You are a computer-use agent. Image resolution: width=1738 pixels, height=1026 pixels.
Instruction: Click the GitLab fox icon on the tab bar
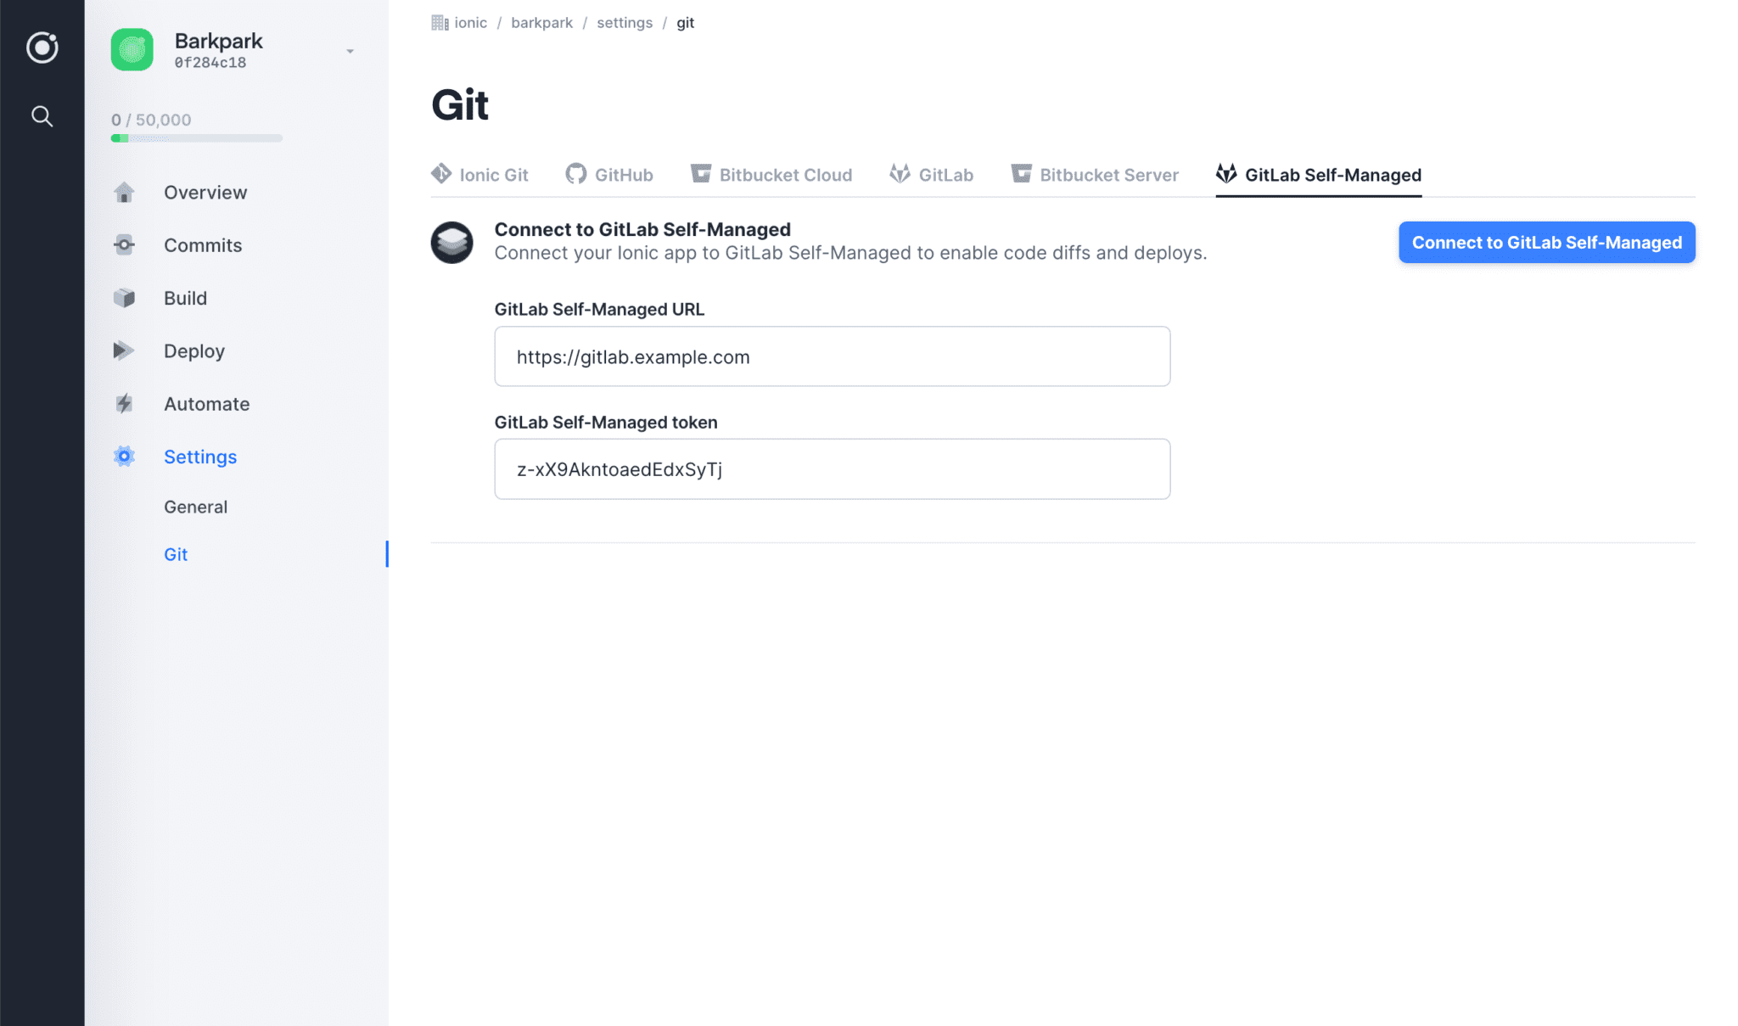900,174
